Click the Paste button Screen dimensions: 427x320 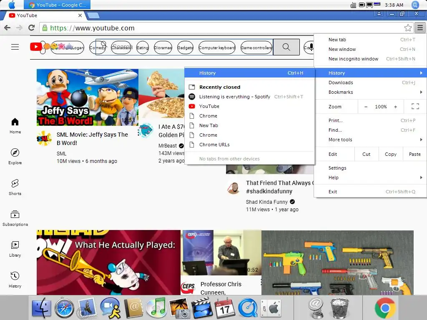point(414,154)
